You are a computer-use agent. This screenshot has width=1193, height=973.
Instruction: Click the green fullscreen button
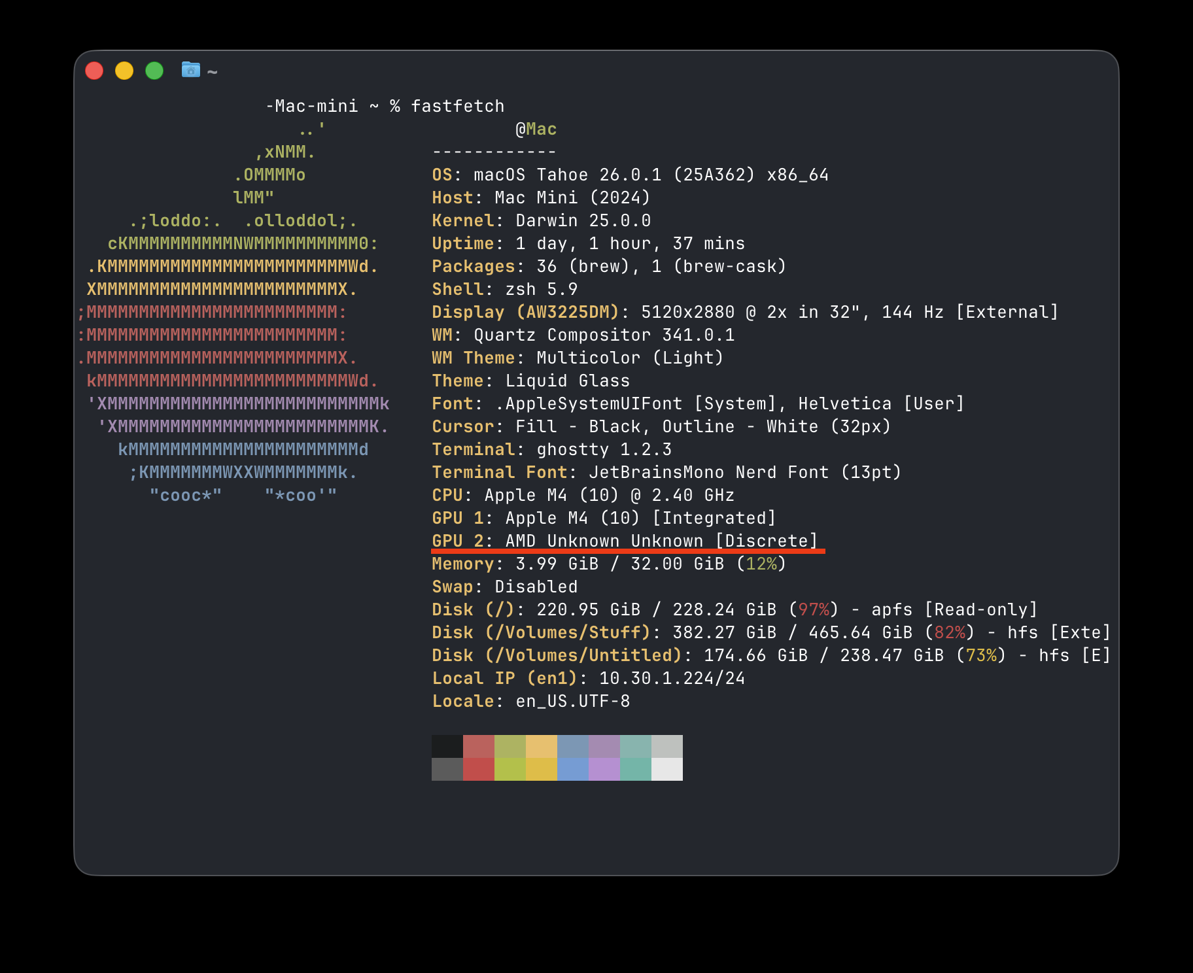154,70
